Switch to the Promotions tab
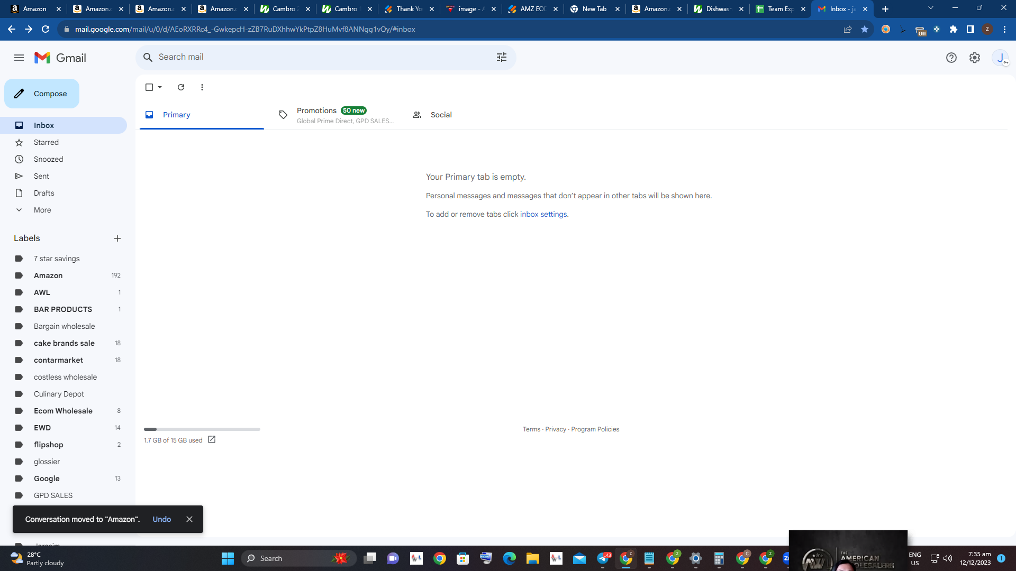Screen dimensions: 1016x571 [337, 115]
